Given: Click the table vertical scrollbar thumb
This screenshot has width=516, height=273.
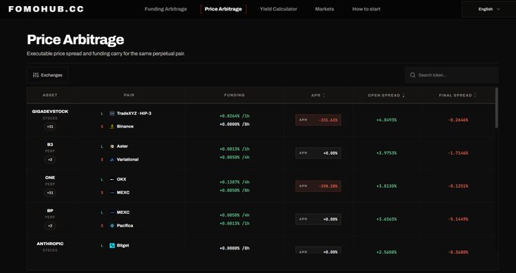Looking at the screenshot, I should (x=496, y=108).
